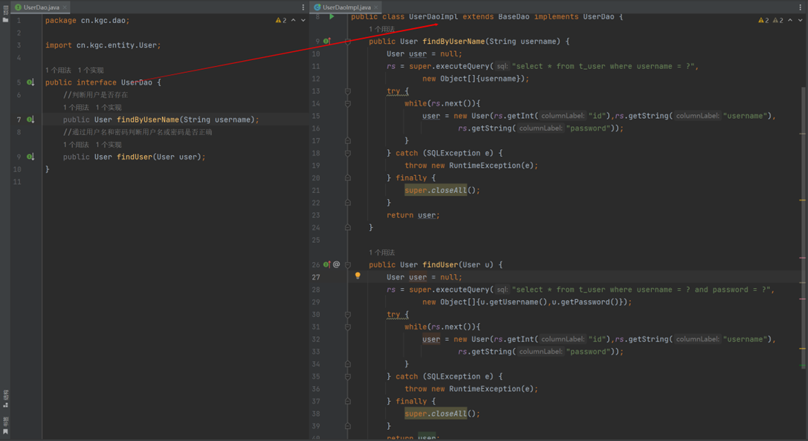This screenshot has height=441, width=808.
Task: Open the yellow intention bulb on line 27
Action: (x=358, y=275)
